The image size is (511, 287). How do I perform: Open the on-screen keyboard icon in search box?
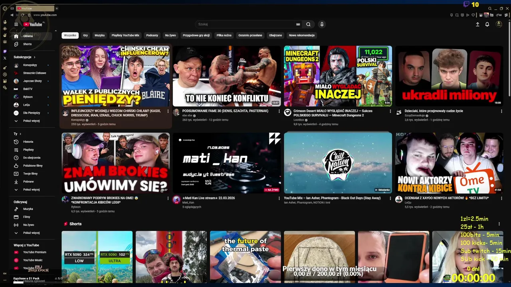click(298, 24)
